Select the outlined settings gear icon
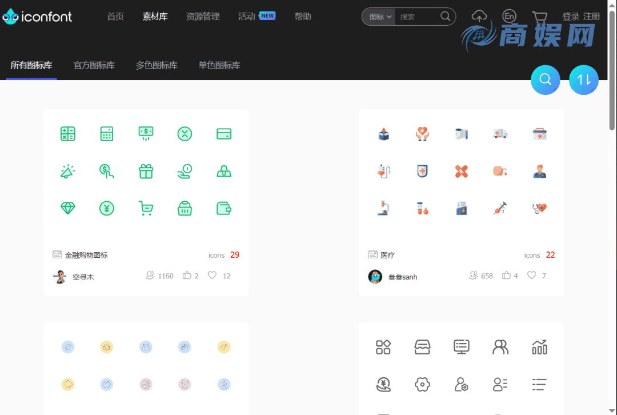617x415 pixels. click(422, 384)
